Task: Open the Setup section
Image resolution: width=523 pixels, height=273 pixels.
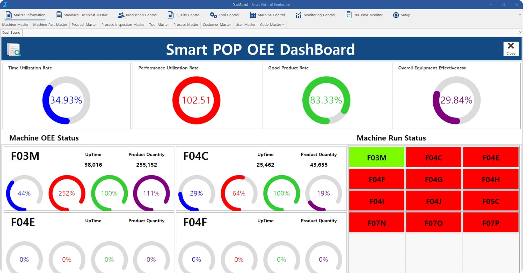Action: pyautogui.click(x=402, y=15)
